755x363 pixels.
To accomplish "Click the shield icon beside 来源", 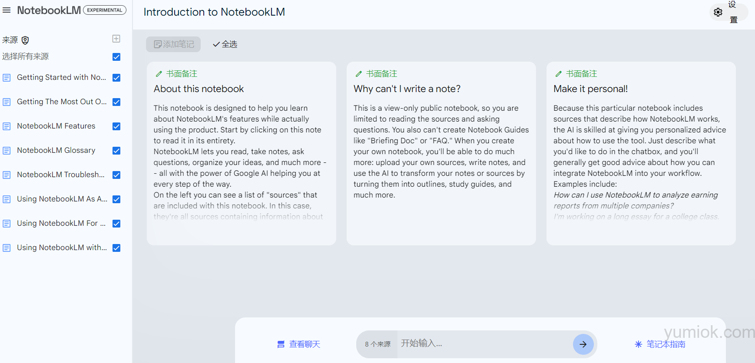I will click(x=25, y=40).
